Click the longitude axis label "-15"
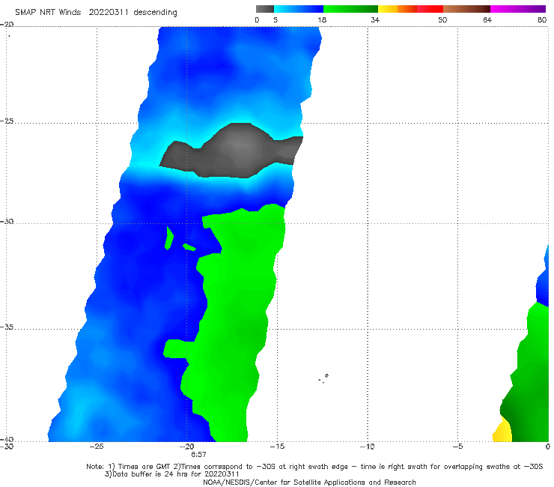 277,447
